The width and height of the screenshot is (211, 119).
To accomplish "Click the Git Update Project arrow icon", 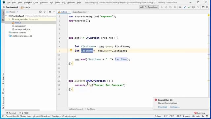I will [185, 7].
